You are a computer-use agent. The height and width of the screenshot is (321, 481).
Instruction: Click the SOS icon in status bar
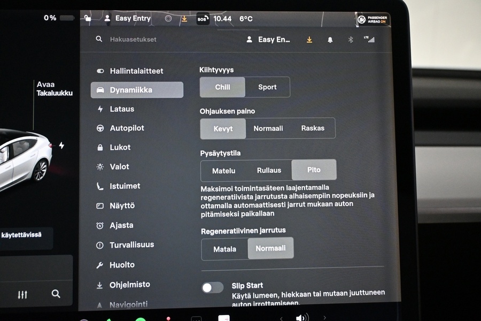click(x=203, y=19)
